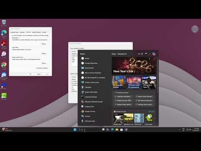The width and height of the screenshot is (201, 151).
Task: Select TEMP row in user variables list
Action: [75, 60]
